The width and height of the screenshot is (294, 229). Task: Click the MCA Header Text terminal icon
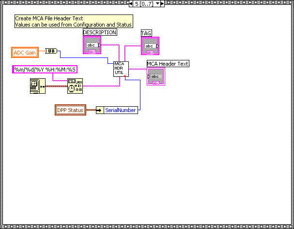point(156,76)
